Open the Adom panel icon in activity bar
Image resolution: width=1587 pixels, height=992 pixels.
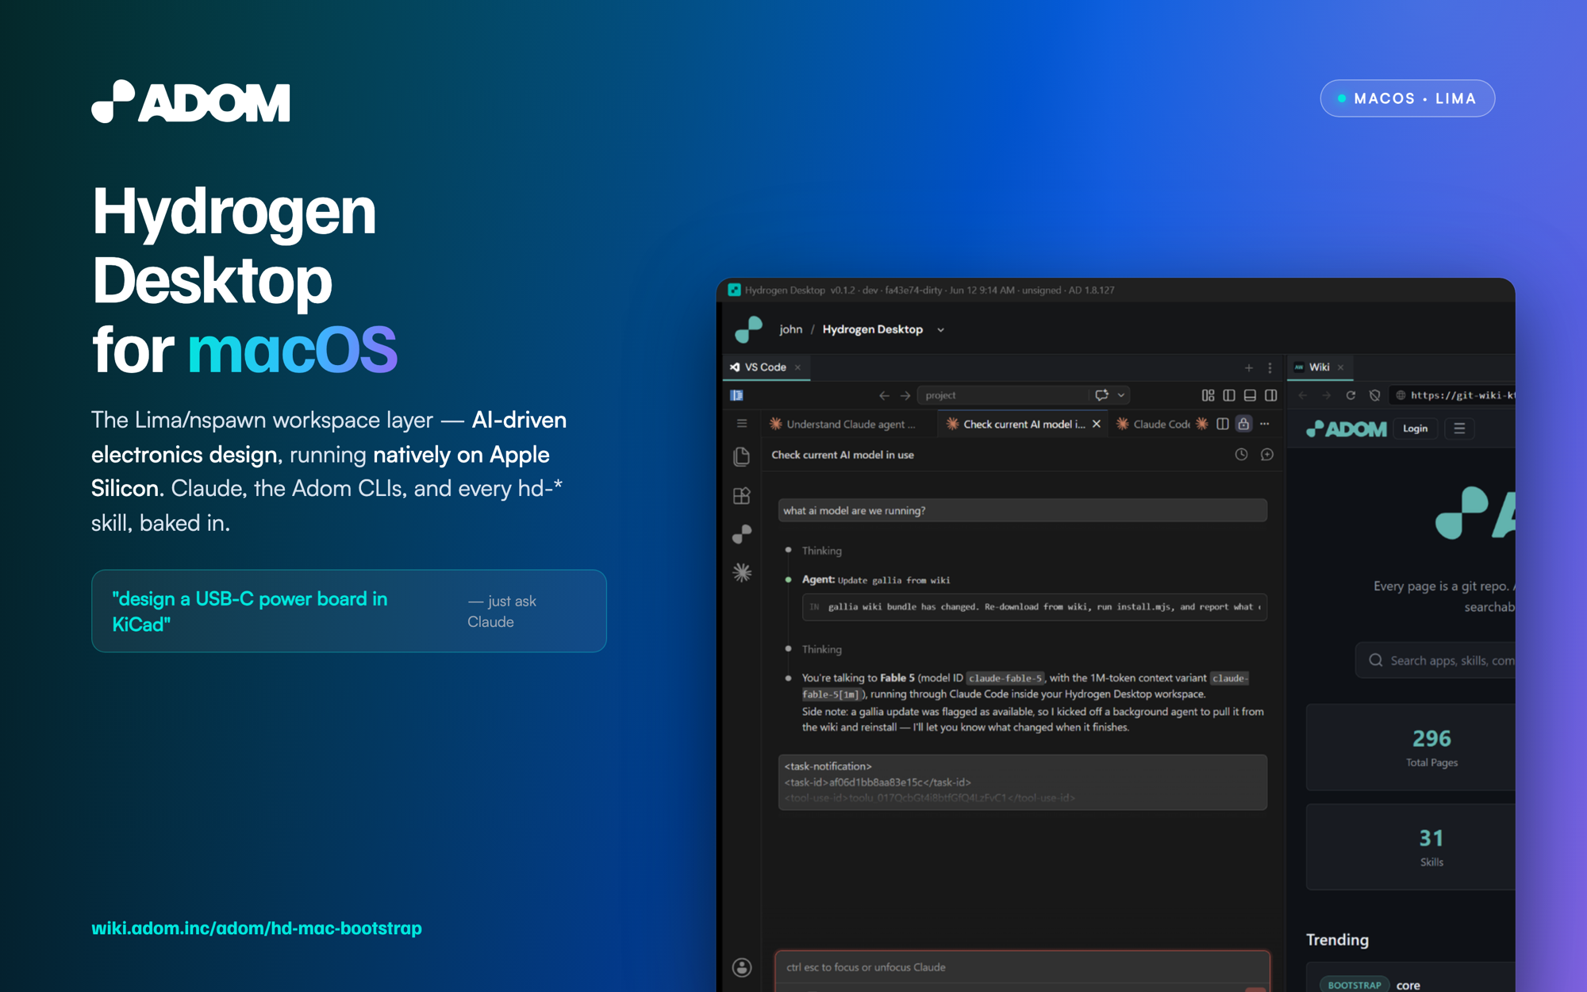(741, 534)
